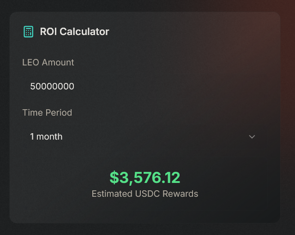Click the green dollar sign in the result
Screen dimensions: 295x235
[x=114, y=177]
